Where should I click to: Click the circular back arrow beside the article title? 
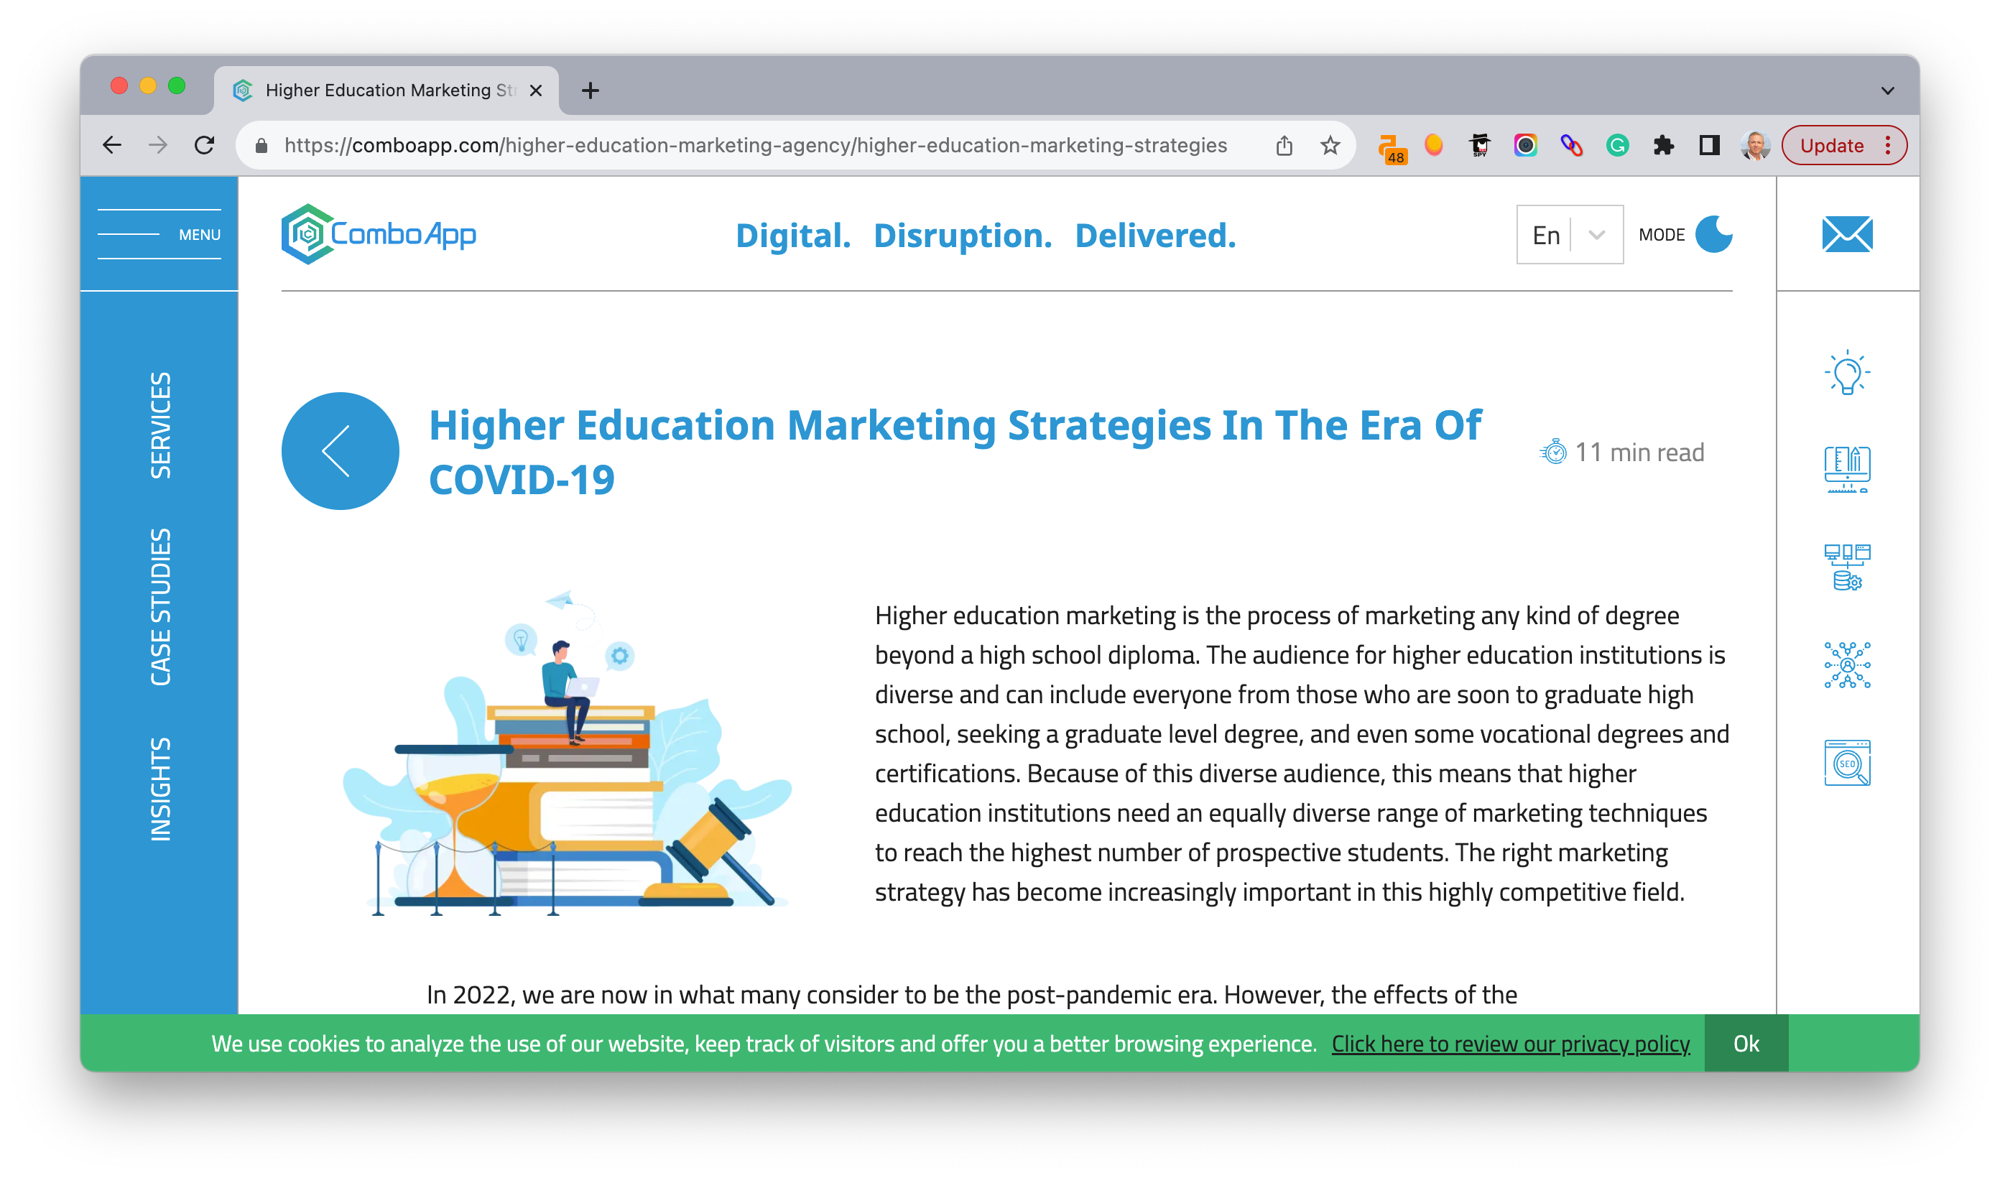tap(340, 450)
